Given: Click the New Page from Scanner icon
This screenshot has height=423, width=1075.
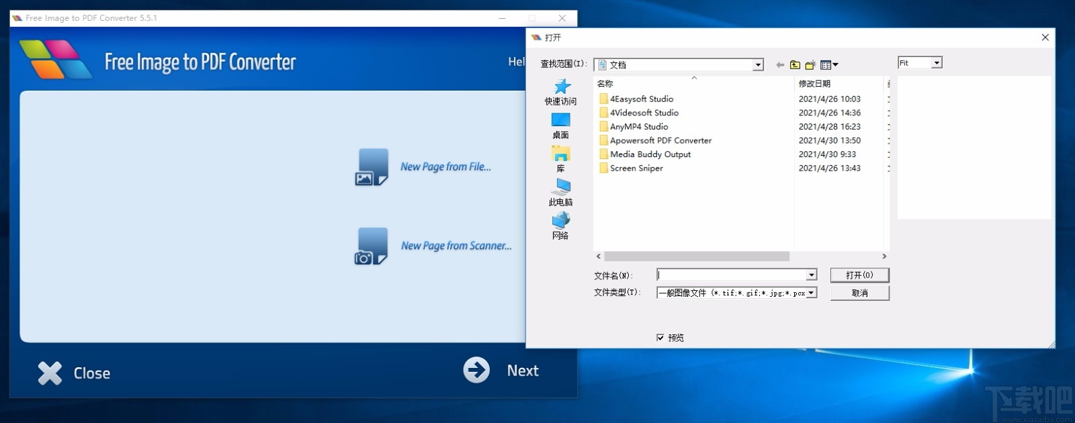Looking at the screenshot, I should pos(372,246).
